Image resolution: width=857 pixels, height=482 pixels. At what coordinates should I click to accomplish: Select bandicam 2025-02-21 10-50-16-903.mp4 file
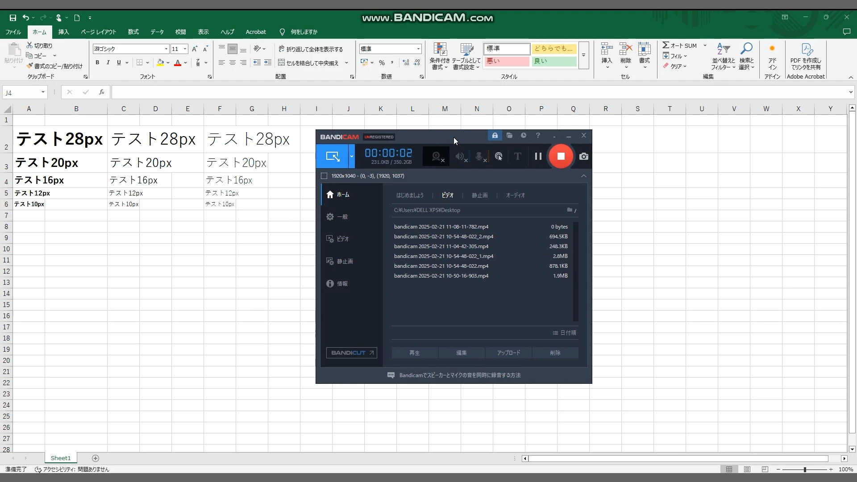[441, 276]
